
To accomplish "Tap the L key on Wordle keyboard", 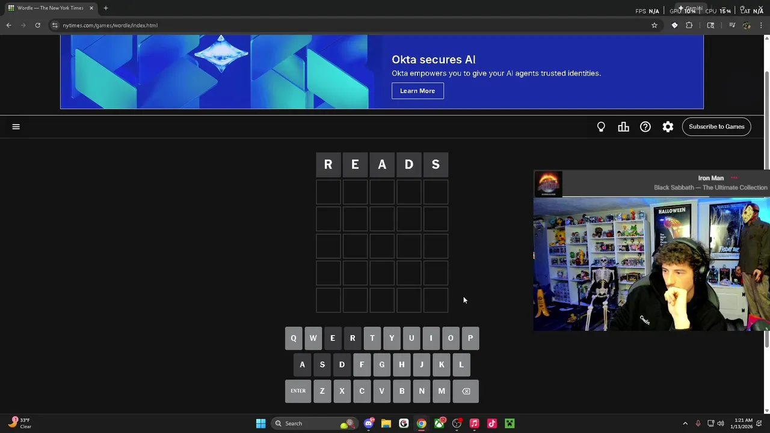I will [x=461, y=365].
